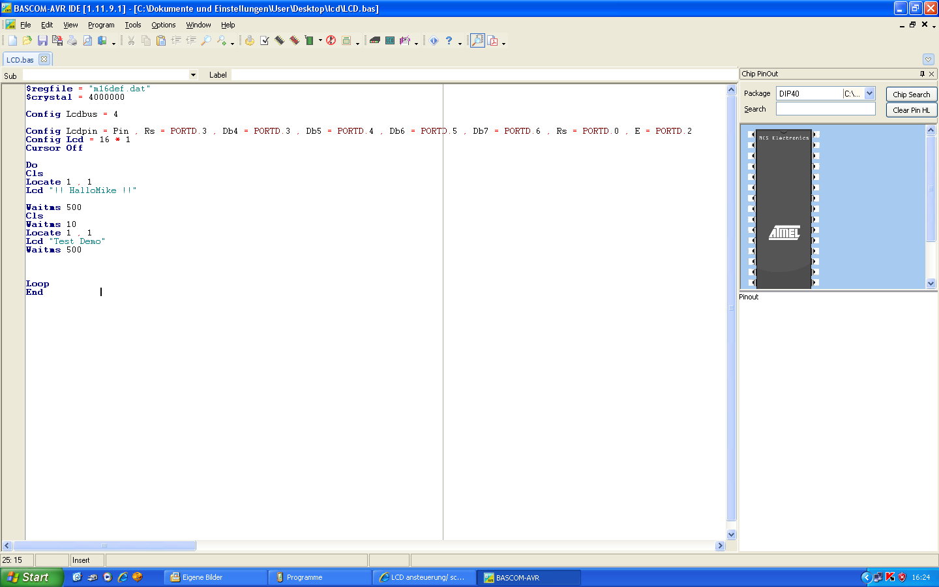This screenshot has height=587, width=939.
Task: Open the Options menu
Action: [164, 25]
